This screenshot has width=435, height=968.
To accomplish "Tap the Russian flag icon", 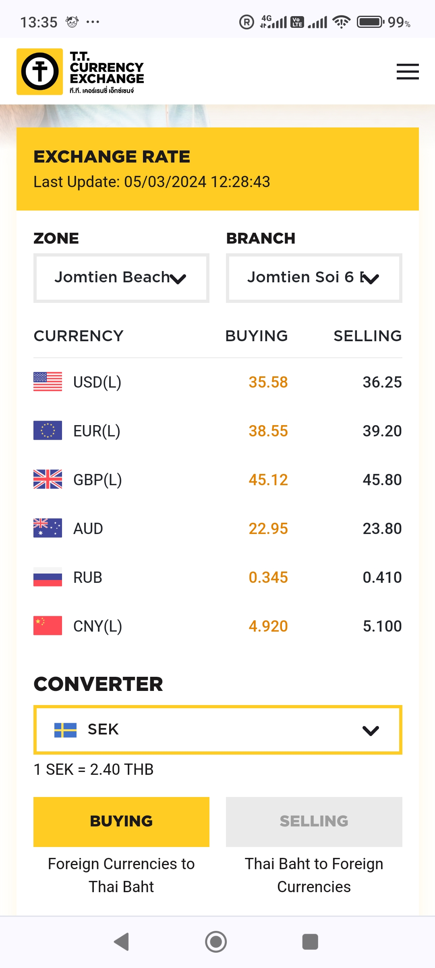I will tap(48, 577).
